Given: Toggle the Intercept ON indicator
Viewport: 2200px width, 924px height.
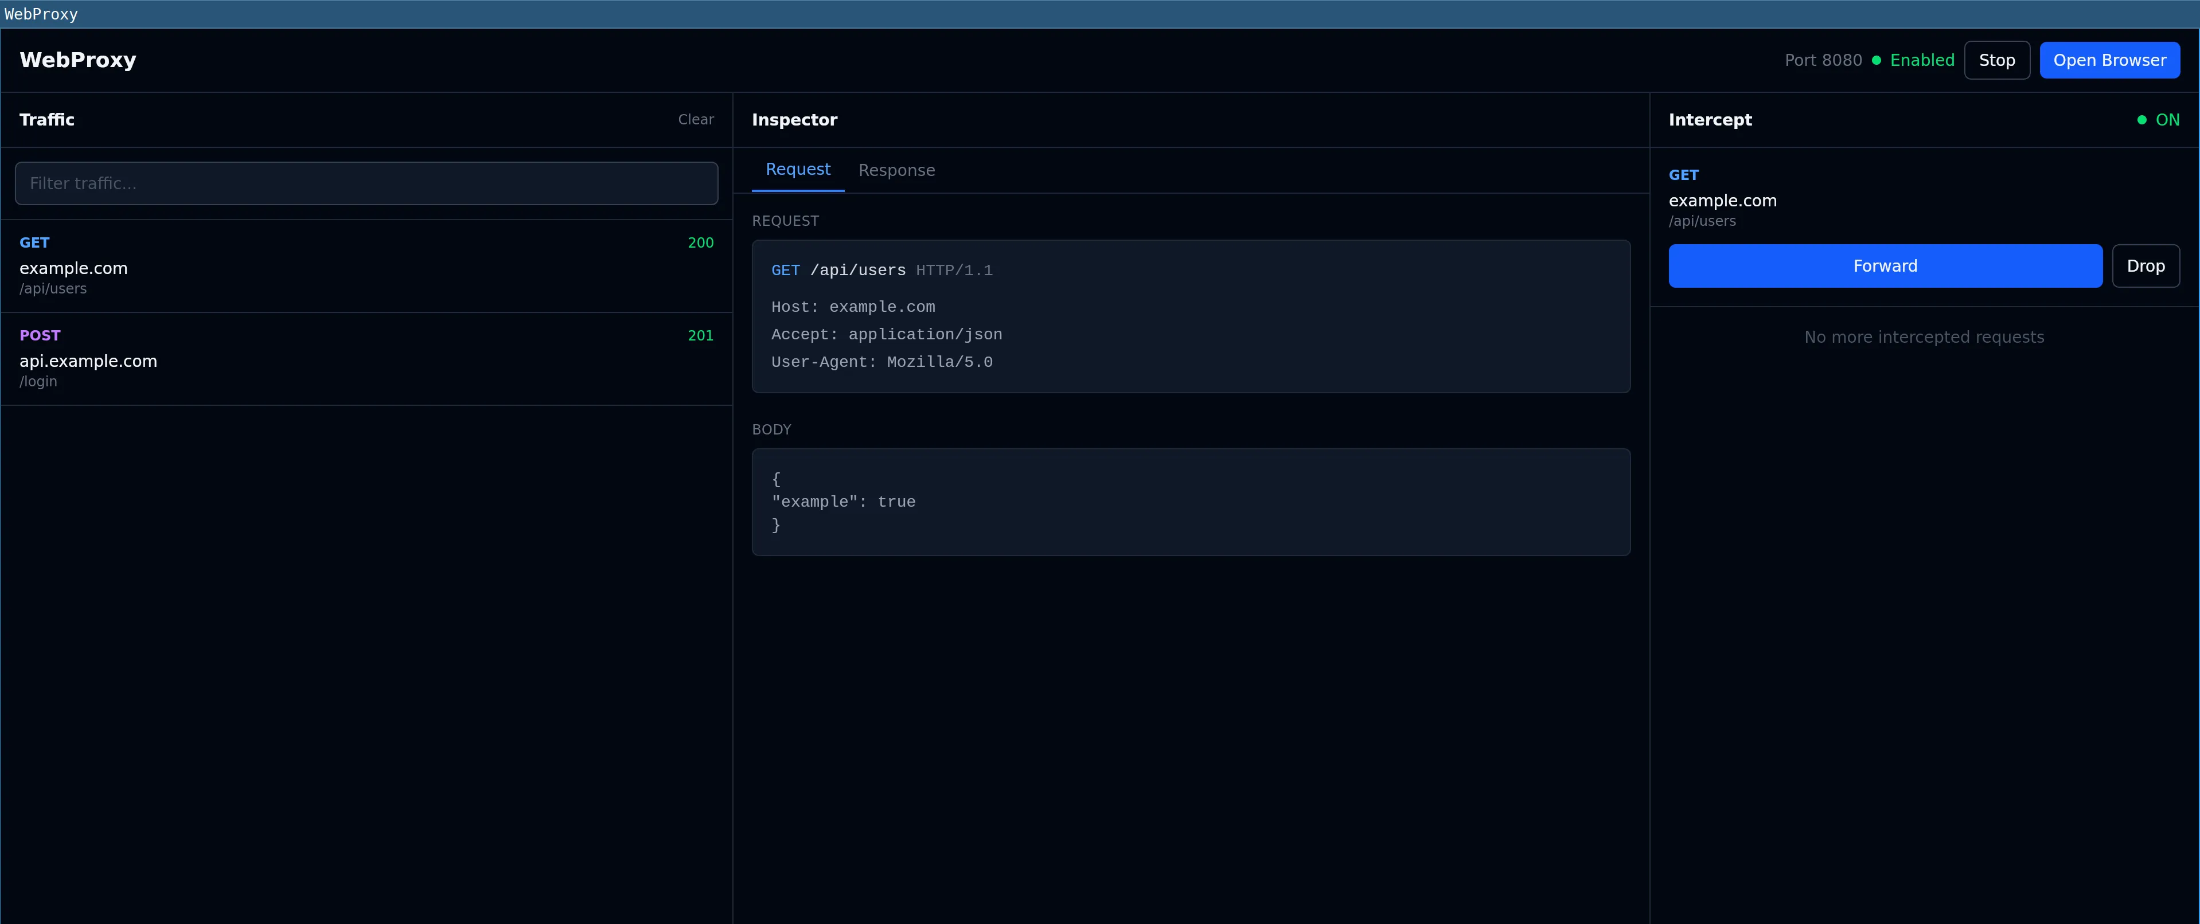Looking at the screenshot, I should pos(2158,120).
